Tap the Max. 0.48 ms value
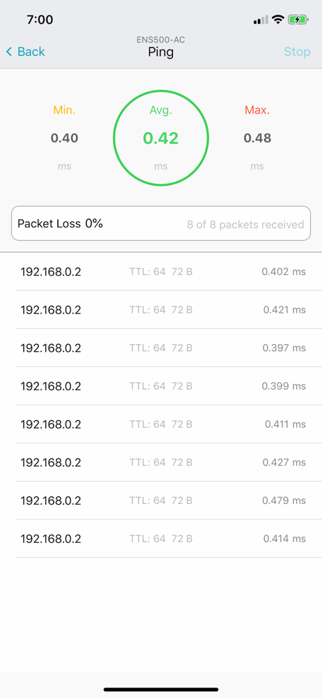 pyautogui.click(x=257, y=138)
